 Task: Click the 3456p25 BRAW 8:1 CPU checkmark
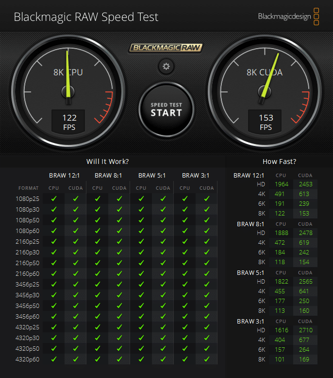[x=98, y=284]
